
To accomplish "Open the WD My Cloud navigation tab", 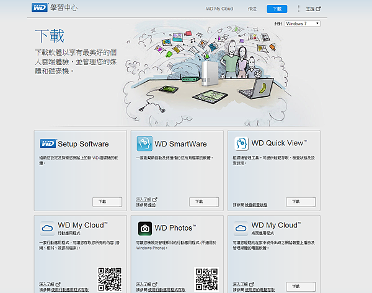I will 219,9.
